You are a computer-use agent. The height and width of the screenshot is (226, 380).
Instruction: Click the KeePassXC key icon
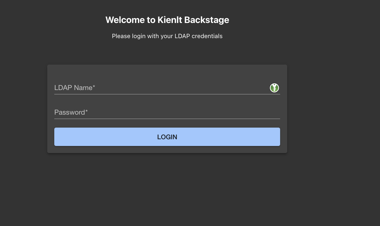274,88
